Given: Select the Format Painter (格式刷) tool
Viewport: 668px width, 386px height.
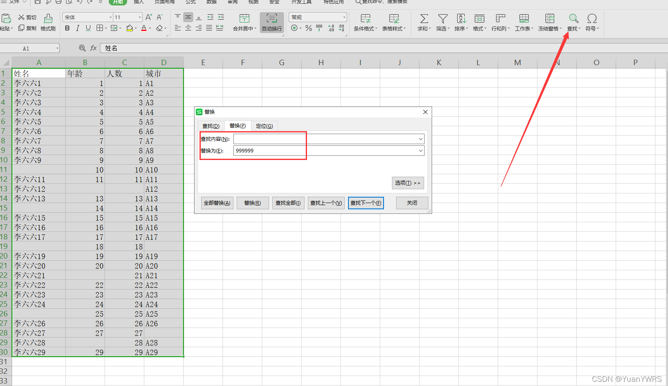Looking at the screenshot, I should (x=48, y=23).
